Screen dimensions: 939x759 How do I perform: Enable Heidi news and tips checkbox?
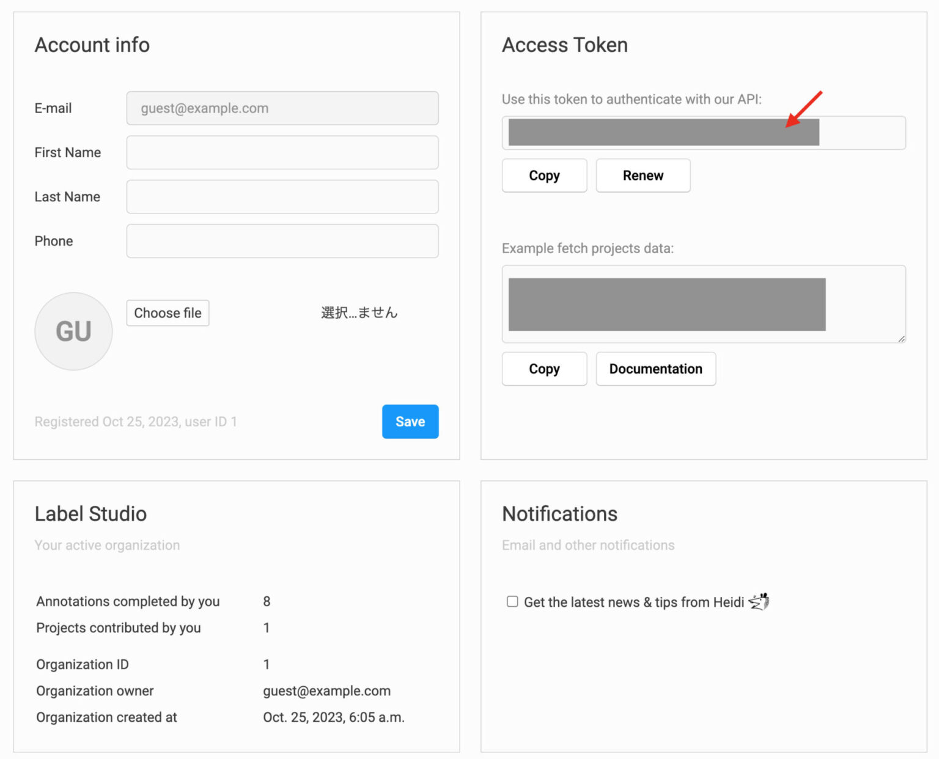coord(512,602)
